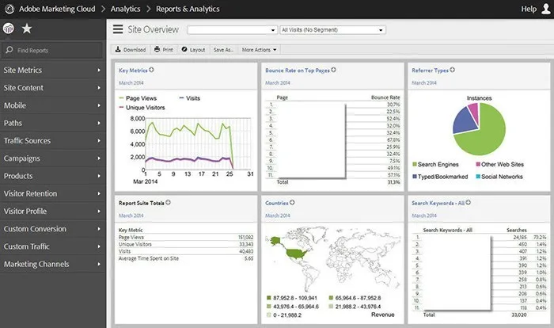Click the settings icon next to Countries
Screen dimensions: 554x328
click(290, 203)
